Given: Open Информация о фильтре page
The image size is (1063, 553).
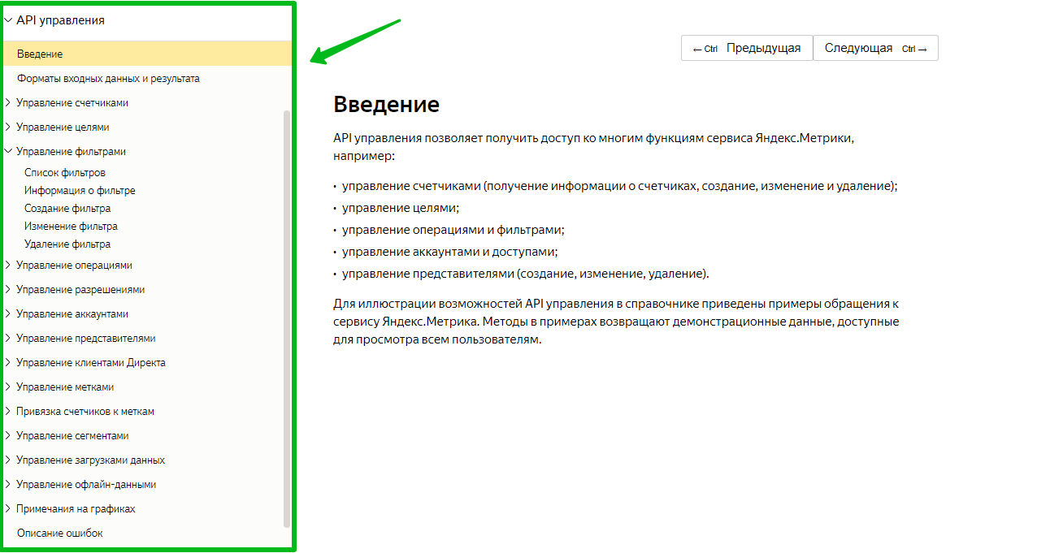Looking at the screenshot, I should pos(80,191).
